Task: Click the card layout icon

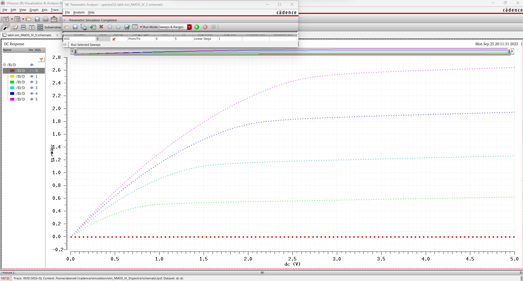Action: [15, 27]
